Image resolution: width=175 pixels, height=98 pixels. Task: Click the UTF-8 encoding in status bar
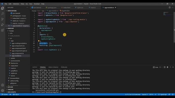151,94
